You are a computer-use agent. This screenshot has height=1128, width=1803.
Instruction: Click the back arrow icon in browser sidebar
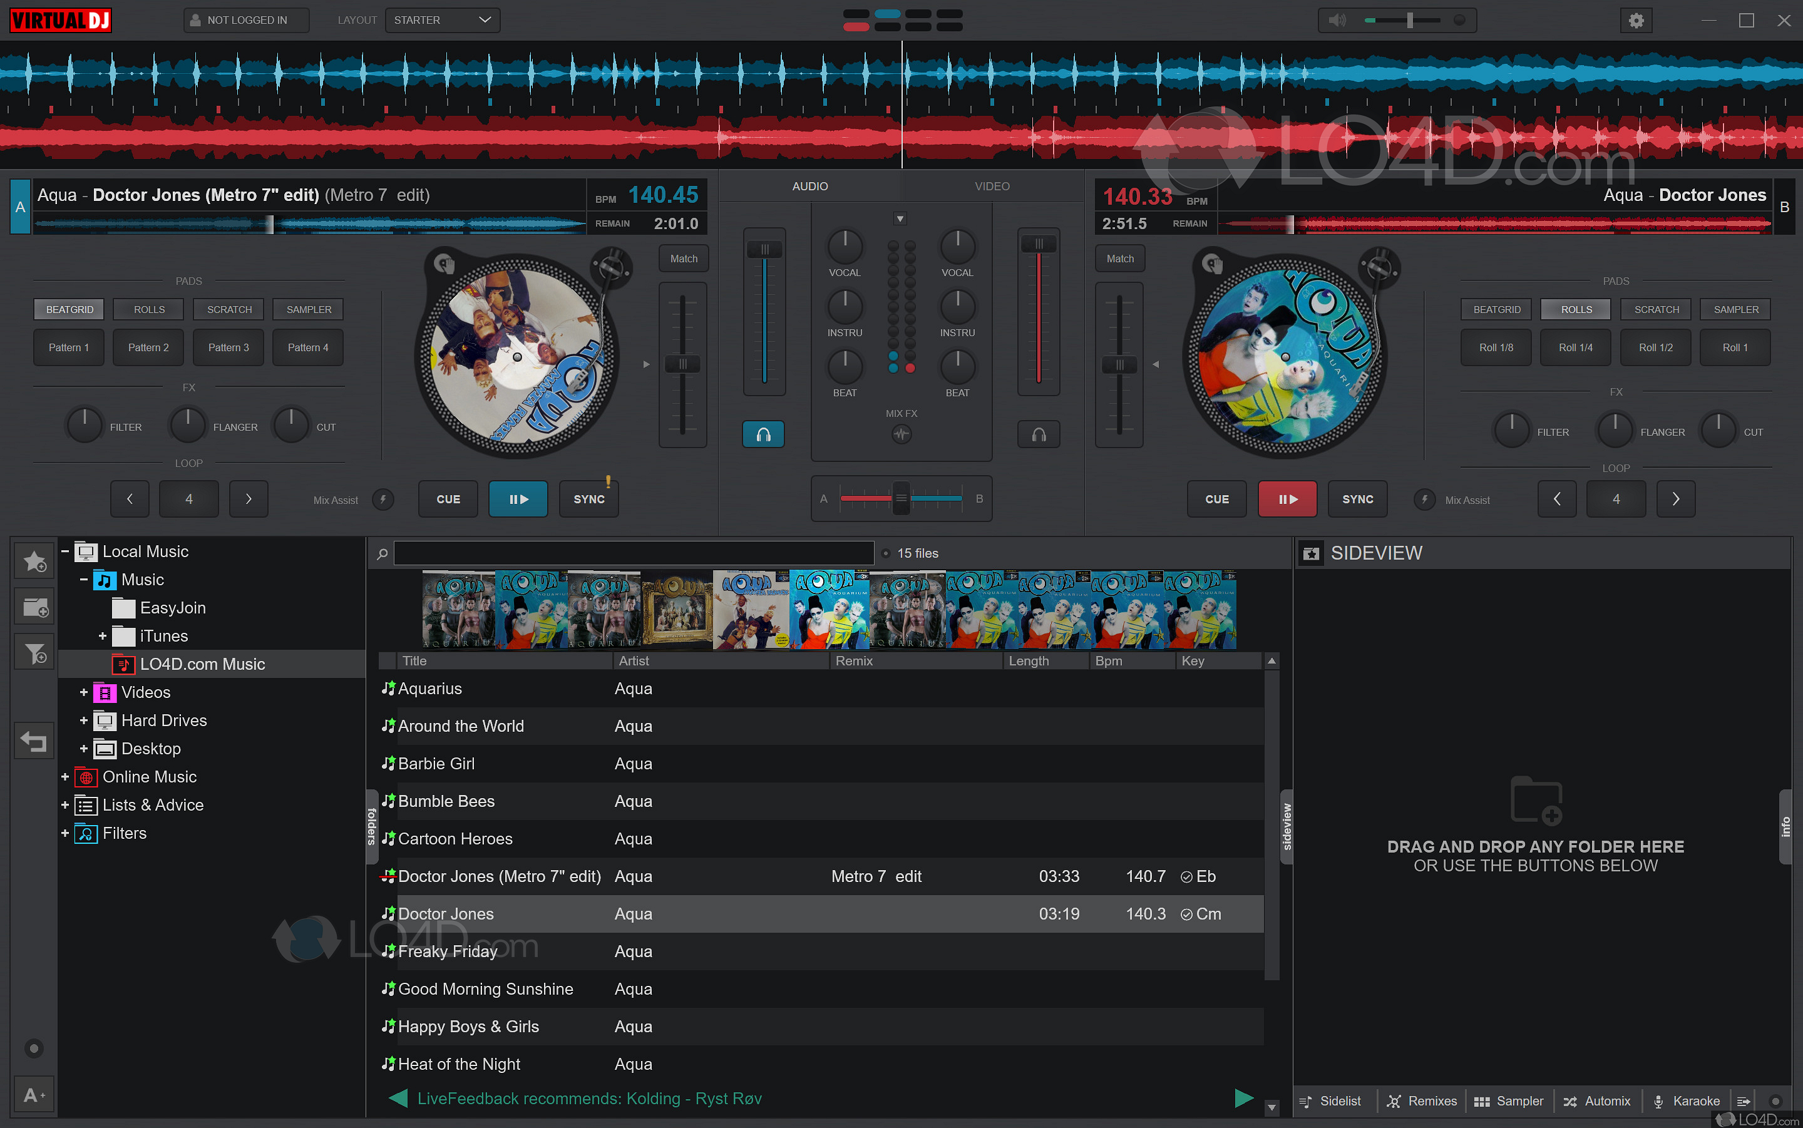tap(34, 742)
